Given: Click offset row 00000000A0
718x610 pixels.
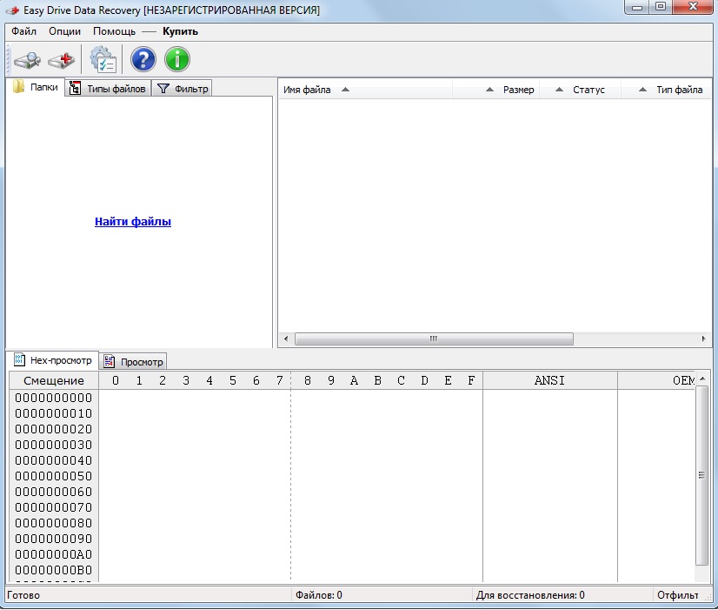Looking at the screenshot, I should (54, 554).
